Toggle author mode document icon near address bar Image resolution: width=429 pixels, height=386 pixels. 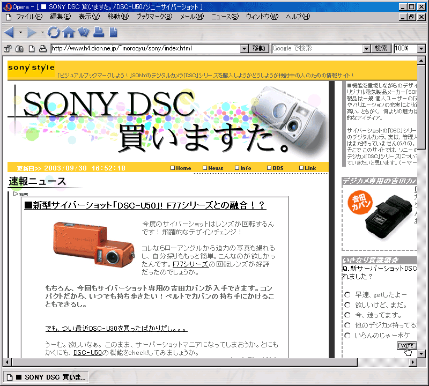tap(32, 49)
